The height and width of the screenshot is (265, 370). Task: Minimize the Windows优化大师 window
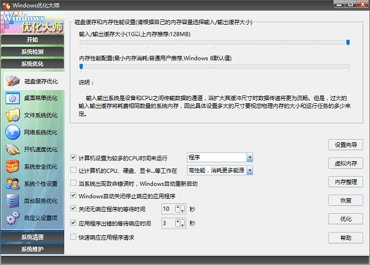coord(339,4)
